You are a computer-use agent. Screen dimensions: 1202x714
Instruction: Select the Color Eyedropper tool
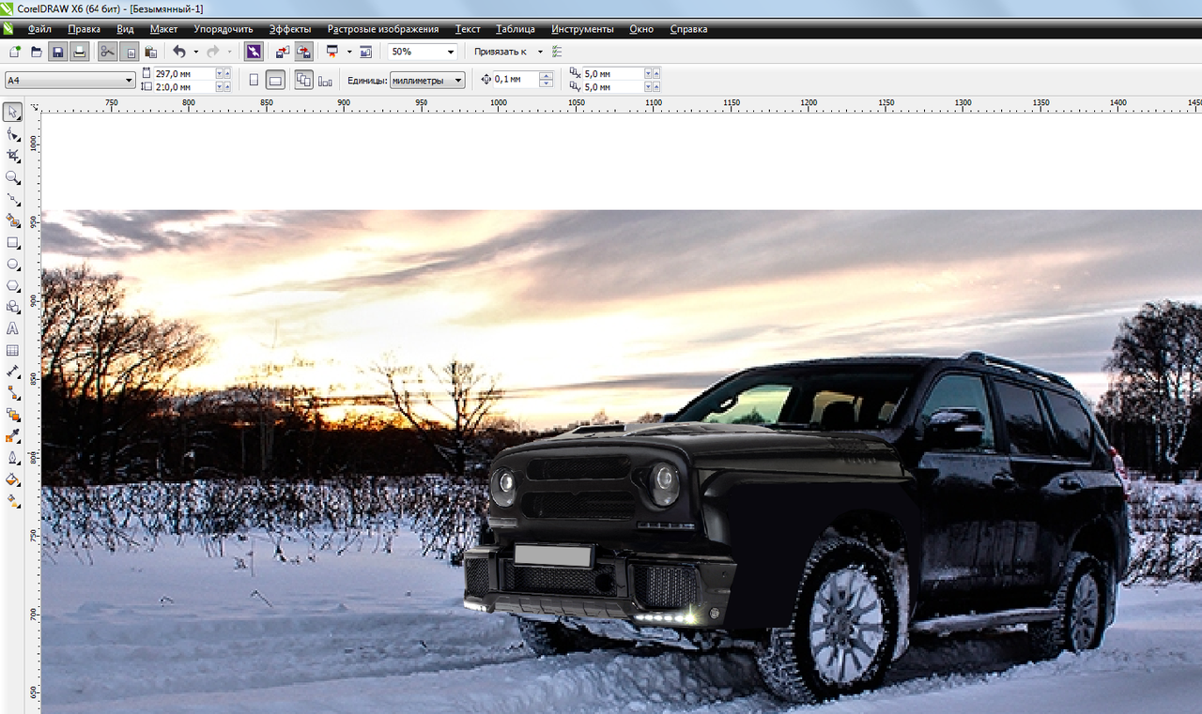pyautogui.click(x=13, y=436)
